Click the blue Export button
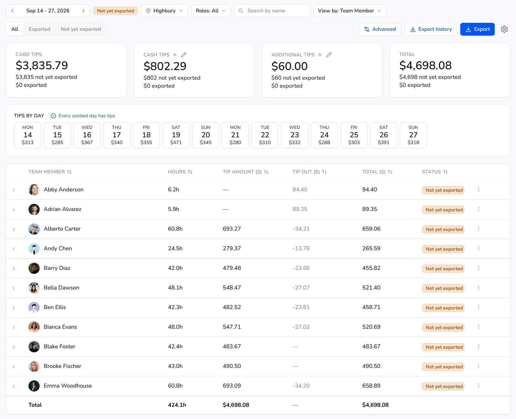516x419 pixels. point(477,29)
